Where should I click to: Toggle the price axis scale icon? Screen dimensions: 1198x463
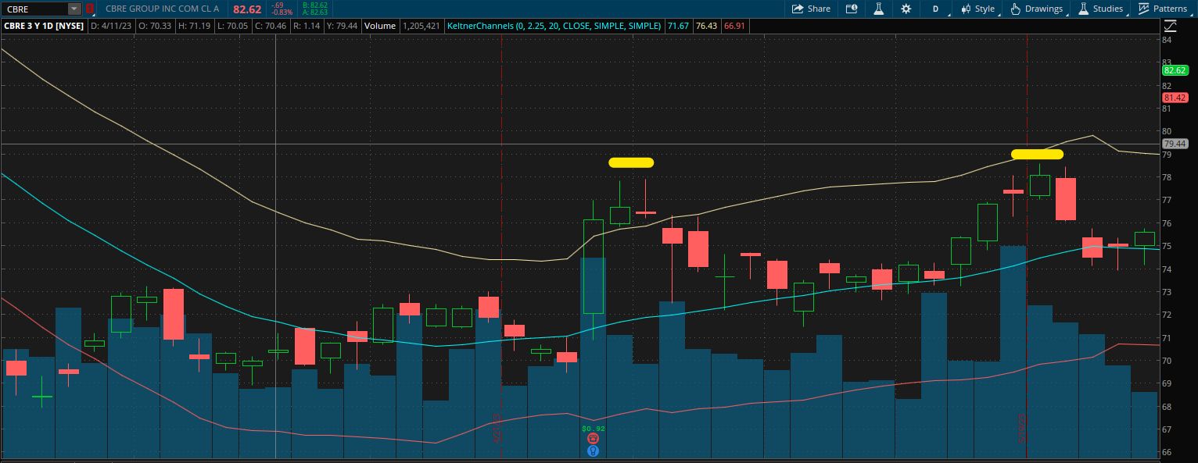point(1169,26)
